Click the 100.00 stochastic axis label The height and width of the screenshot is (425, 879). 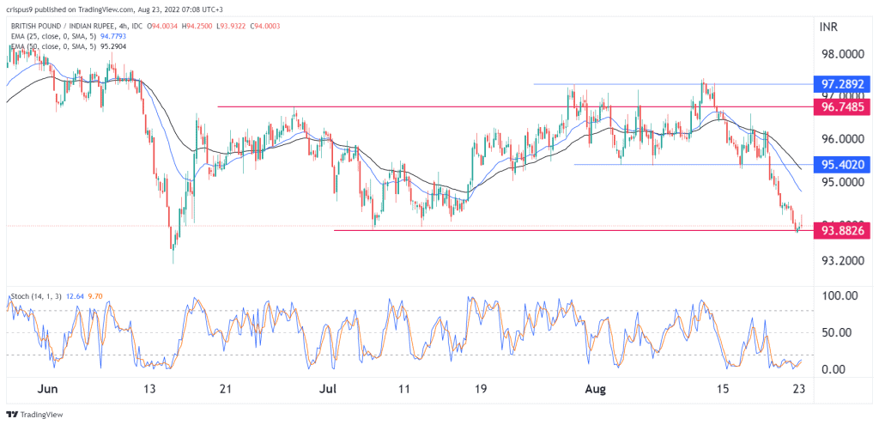pyautogui.click(x=841, y=295)
